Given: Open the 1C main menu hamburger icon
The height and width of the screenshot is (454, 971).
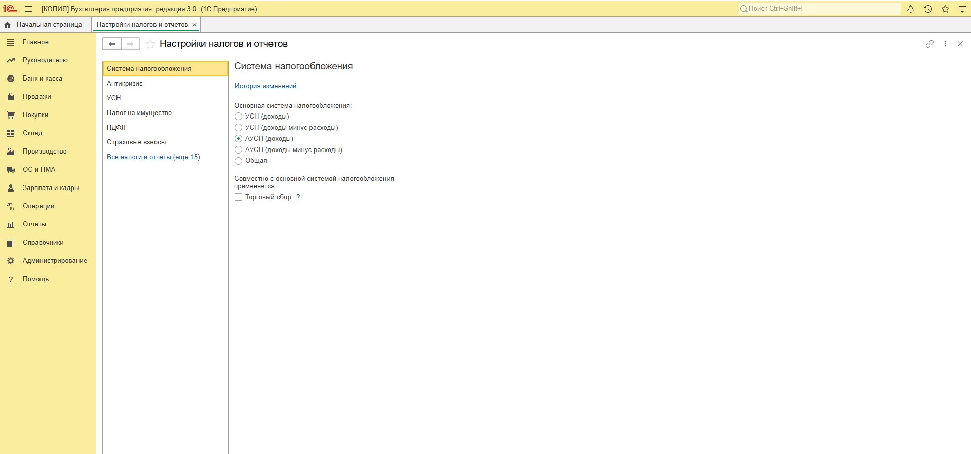Looking at the screenshot, I should click(x=29, y=9).
